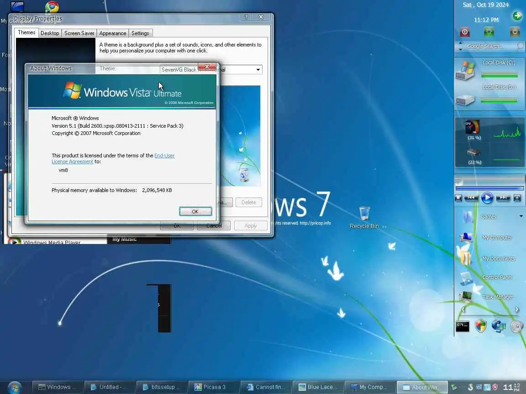Expand the Games dropdown arrow in sidebar
Screen dimensions: 526x394
tap(521, 217)
